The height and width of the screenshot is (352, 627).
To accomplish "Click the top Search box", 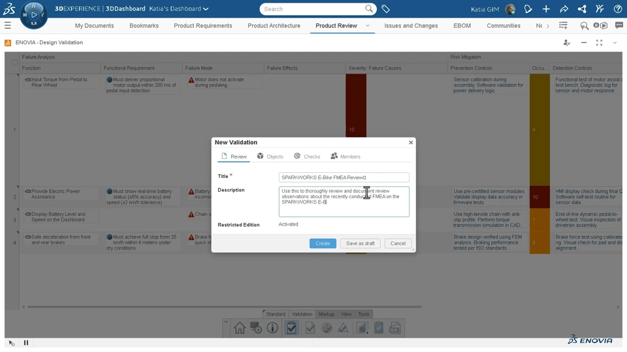I will [x=318, y=8].
